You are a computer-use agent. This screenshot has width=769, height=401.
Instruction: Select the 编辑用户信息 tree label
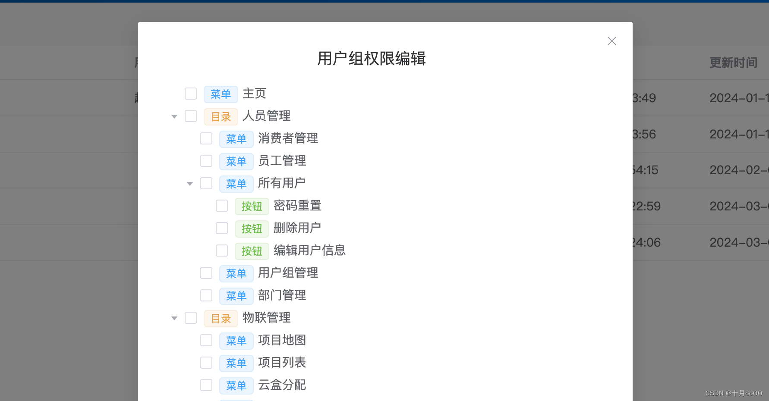pos(310,251)
